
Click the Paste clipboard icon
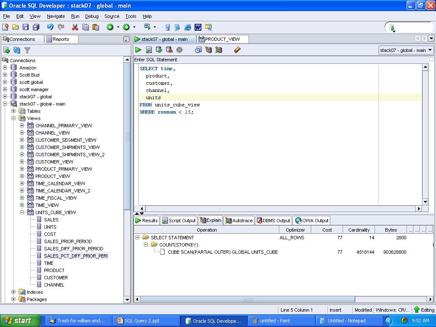tap(95, 27)
